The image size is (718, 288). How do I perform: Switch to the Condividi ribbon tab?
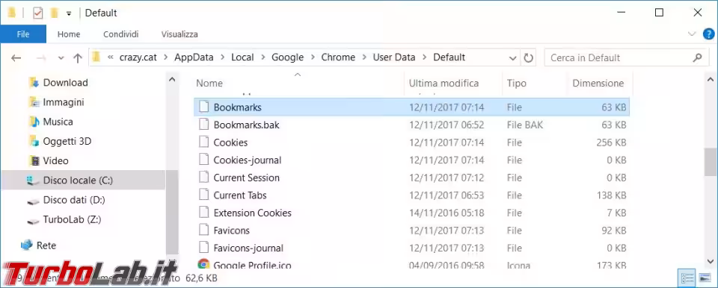click(x=121, y=34)
